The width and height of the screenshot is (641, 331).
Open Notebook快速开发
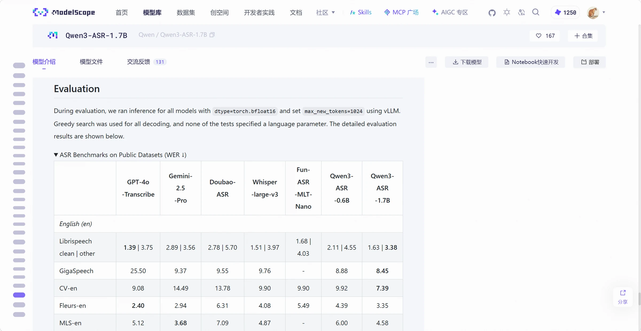531,62
